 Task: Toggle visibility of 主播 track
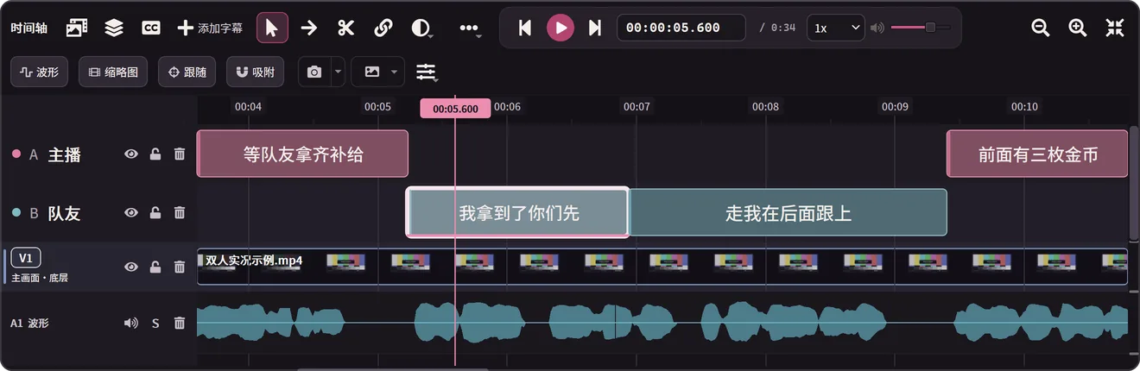(131, 154)
